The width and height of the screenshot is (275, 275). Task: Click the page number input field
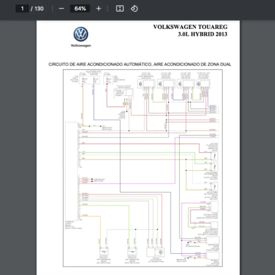tap(22, 9)
